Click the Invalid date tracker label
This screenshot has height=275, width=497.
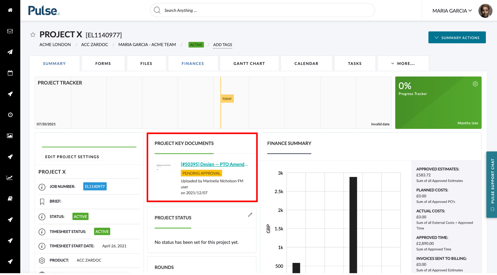pyautogui.click(x=380, y=124)
